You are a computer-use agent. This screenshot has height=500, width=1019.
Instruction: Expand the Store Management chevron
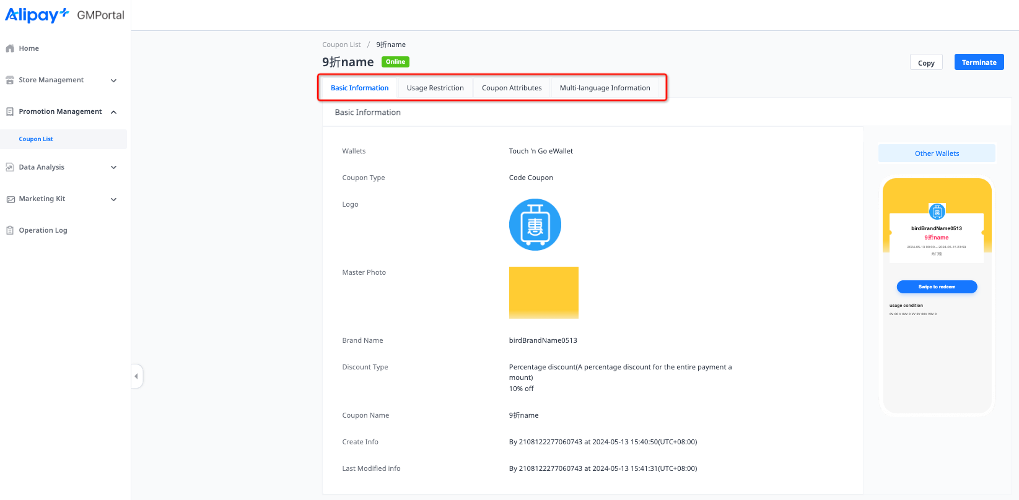113,80
